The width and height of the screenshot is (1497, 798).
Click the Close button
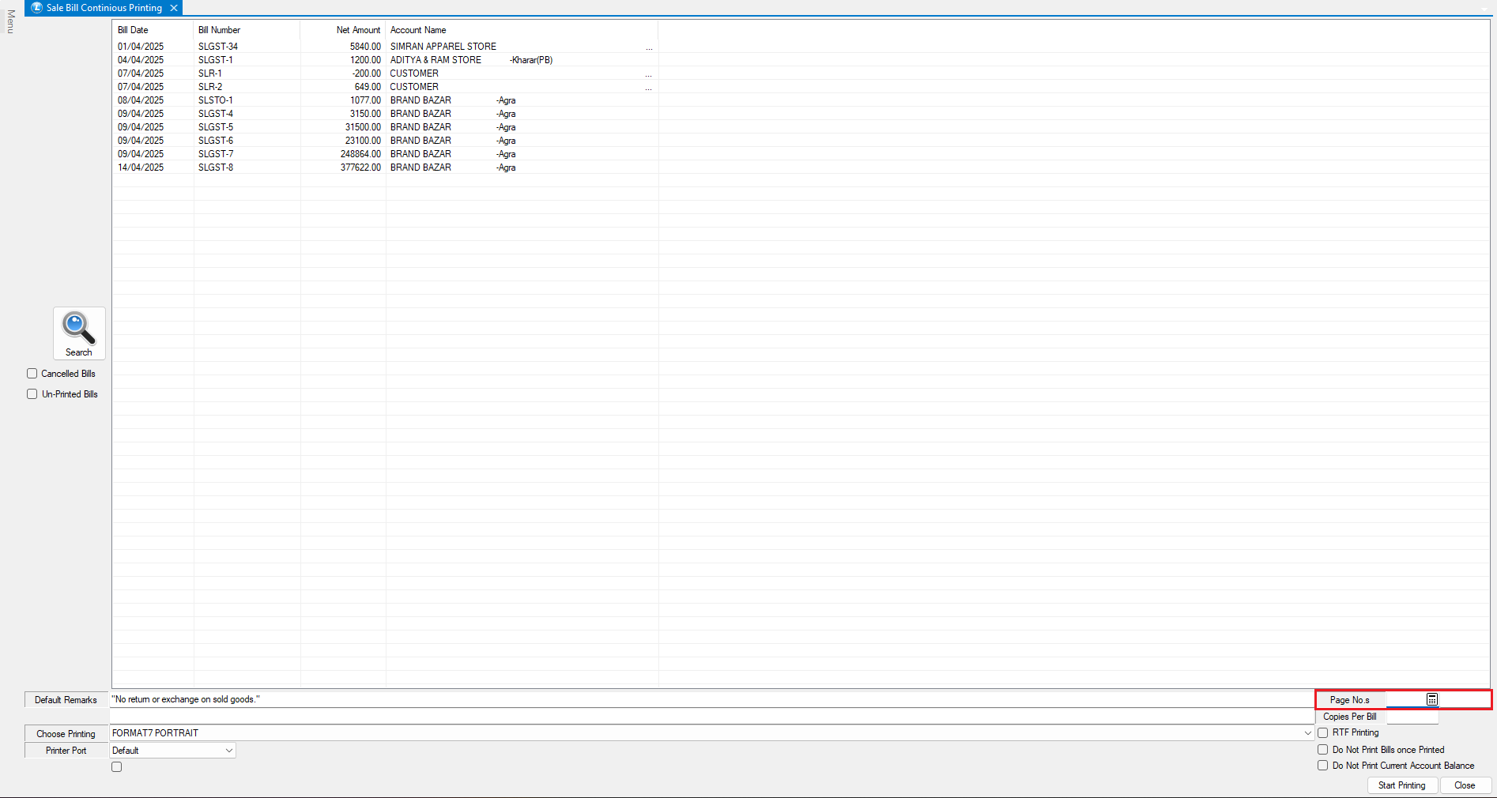click(1465, 785)
